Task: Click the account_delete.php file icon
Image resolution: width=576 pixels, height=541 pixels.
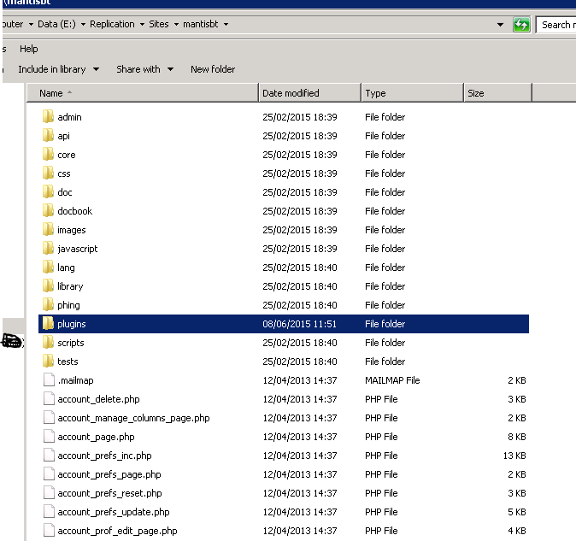Action: 49,398
